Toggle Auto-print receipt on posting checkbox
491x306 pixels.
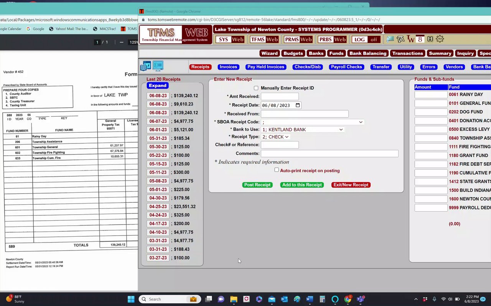pyautogui.click(x=277, y=170)
